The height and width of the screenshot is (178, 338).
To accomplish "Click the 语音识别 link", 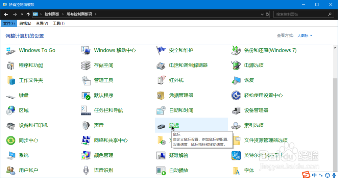I will pos(104,171).
